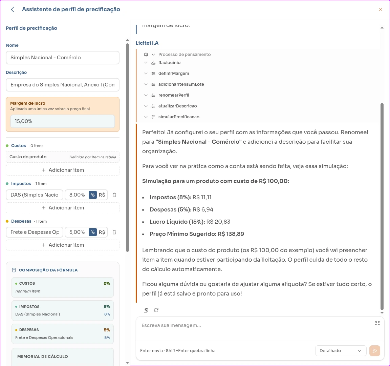Close the pricing profile assistant
The height and width of the screenshot is (366, 390).
point(380,9)
